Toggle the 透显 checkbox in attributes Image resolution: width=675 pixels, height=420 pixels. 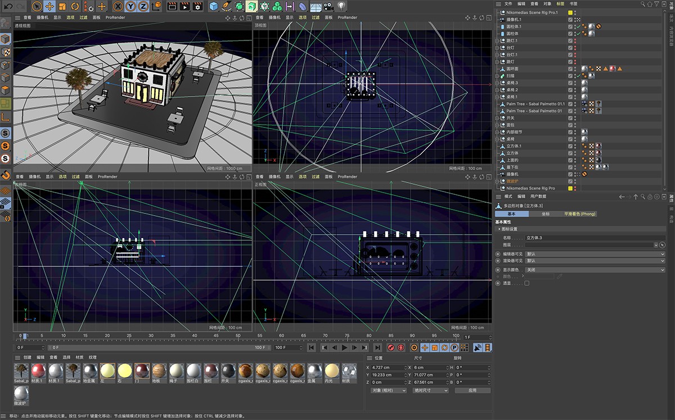tap(527, 284)
